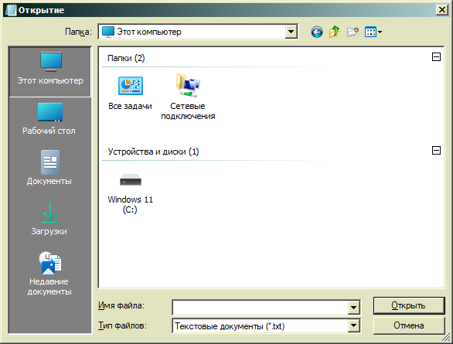Open the Тип файлов dropdown arrow

[x=353, y=326]
